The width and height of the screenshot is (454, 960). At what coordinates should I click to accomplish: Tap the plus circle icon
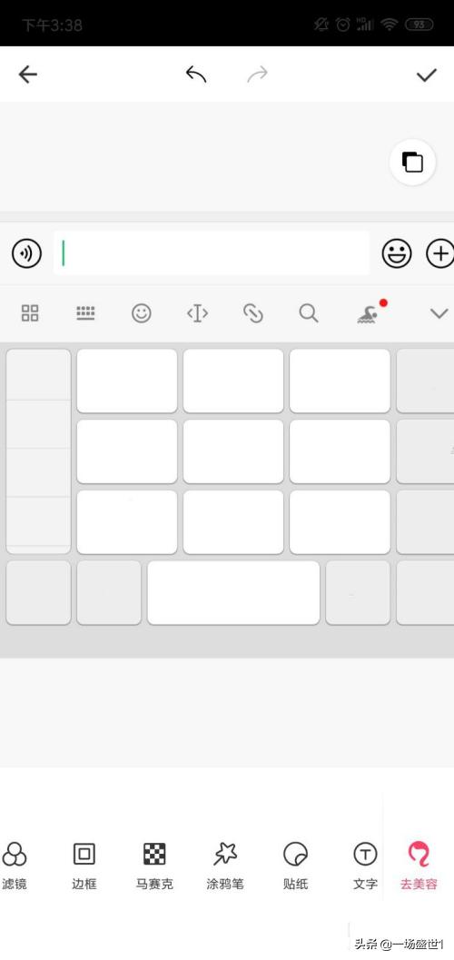click(x=440, y=252)
